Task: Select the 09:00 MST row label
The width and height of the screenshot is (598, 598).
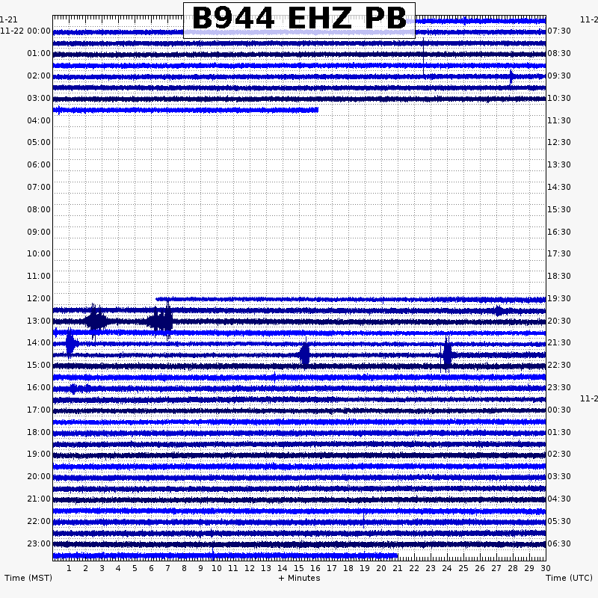Action: (x=39, y=232)
